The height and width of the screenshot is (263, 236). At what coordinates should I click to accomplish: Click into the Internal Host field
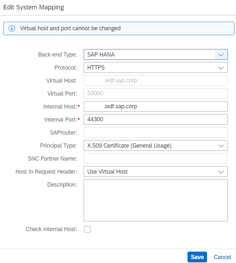[156, 107]
